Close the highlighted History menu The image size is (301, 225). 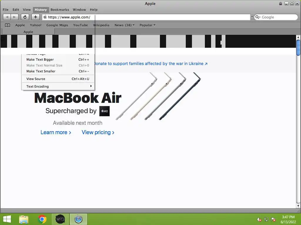point(41,10)
